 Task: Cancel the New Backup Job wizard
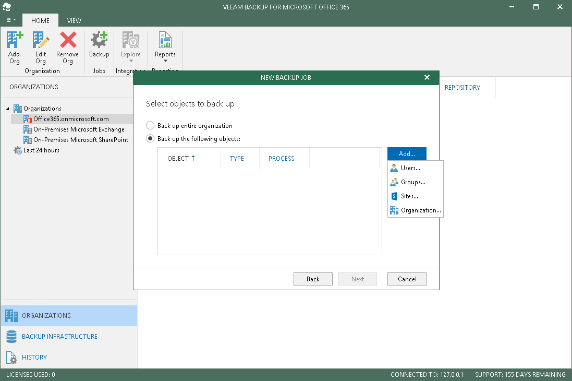[x=407, y=279]
